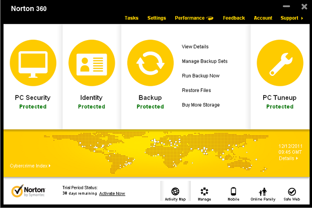
Task: Click the Performance menu's icon
Action: click(210, 18)
